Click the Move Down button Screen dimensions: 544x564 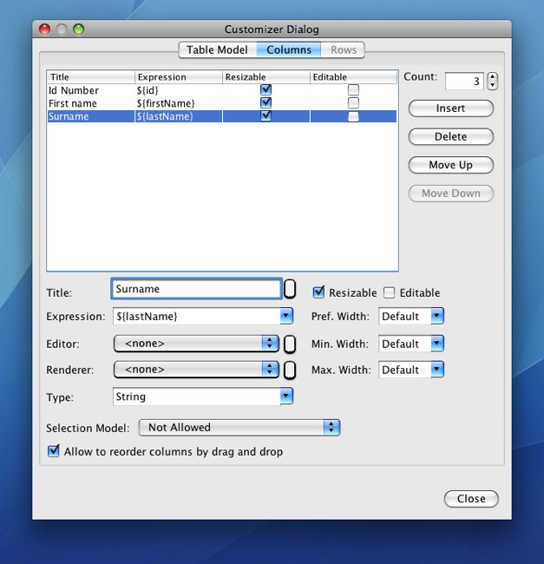tap(451, 193)
